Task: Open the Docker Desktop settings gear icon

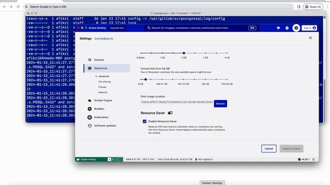Action: 296,28
